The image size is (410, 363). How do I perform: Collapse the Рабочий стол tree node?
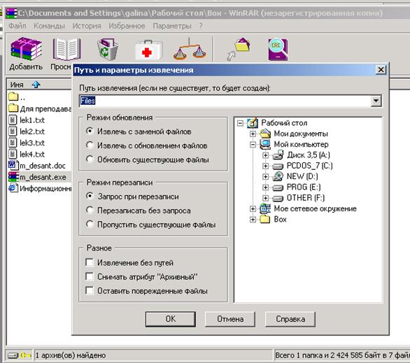[240, 123]
